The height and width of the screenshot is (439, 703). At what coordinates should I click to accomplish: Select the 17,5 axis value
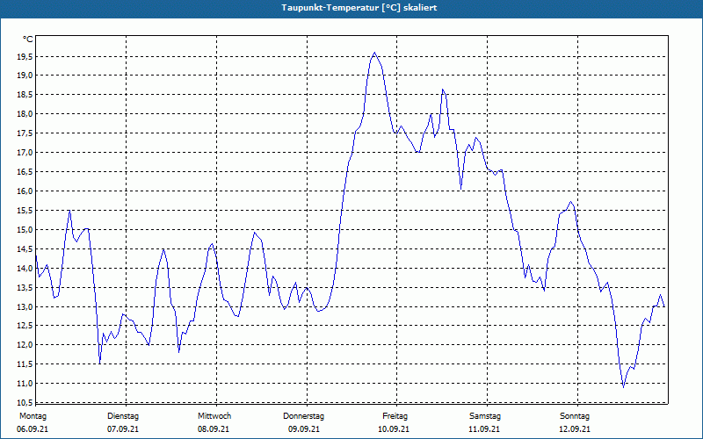click(x=25, y=133)
